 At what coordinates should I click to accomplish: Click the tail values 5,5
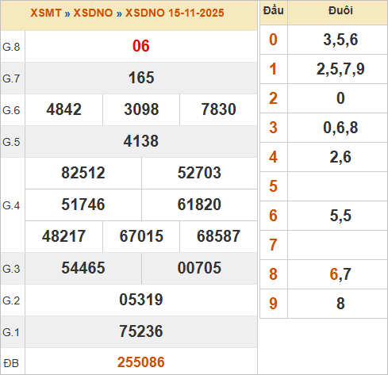pos(340,216)
